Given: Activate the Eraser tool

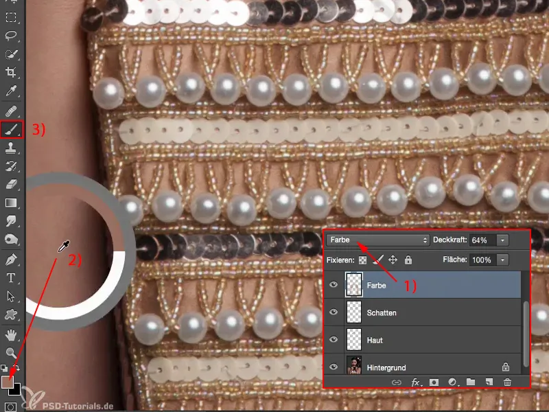Looking at the screenshot, I should click(11, 184).
